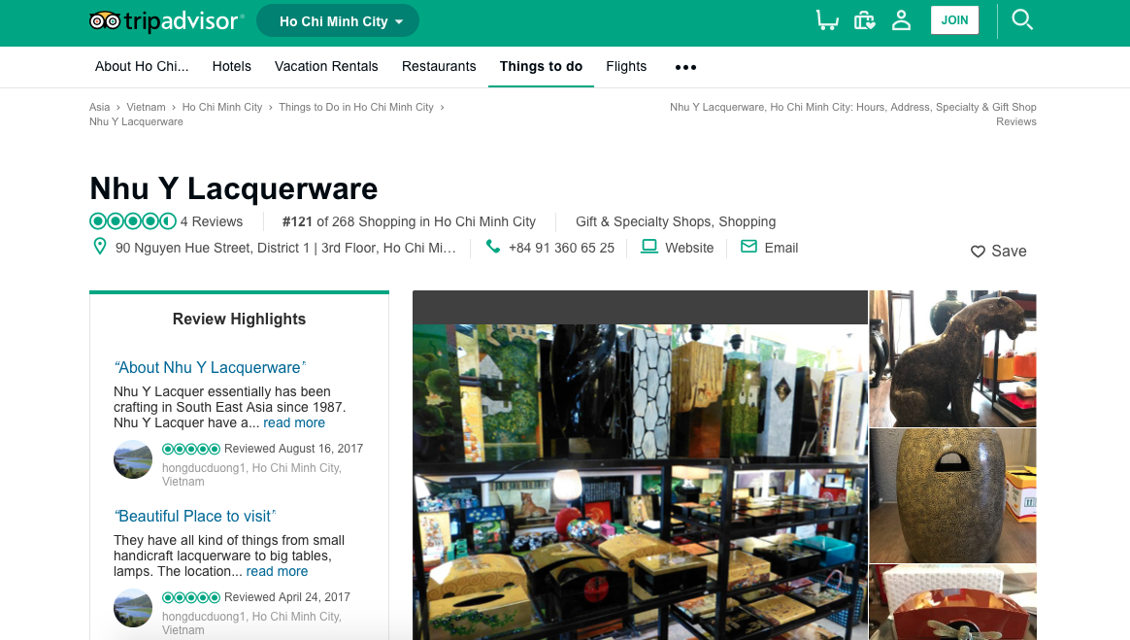Viewport: 1130px width, 640px height.
Task: Click the envelope Email icon
Action: 748,247
